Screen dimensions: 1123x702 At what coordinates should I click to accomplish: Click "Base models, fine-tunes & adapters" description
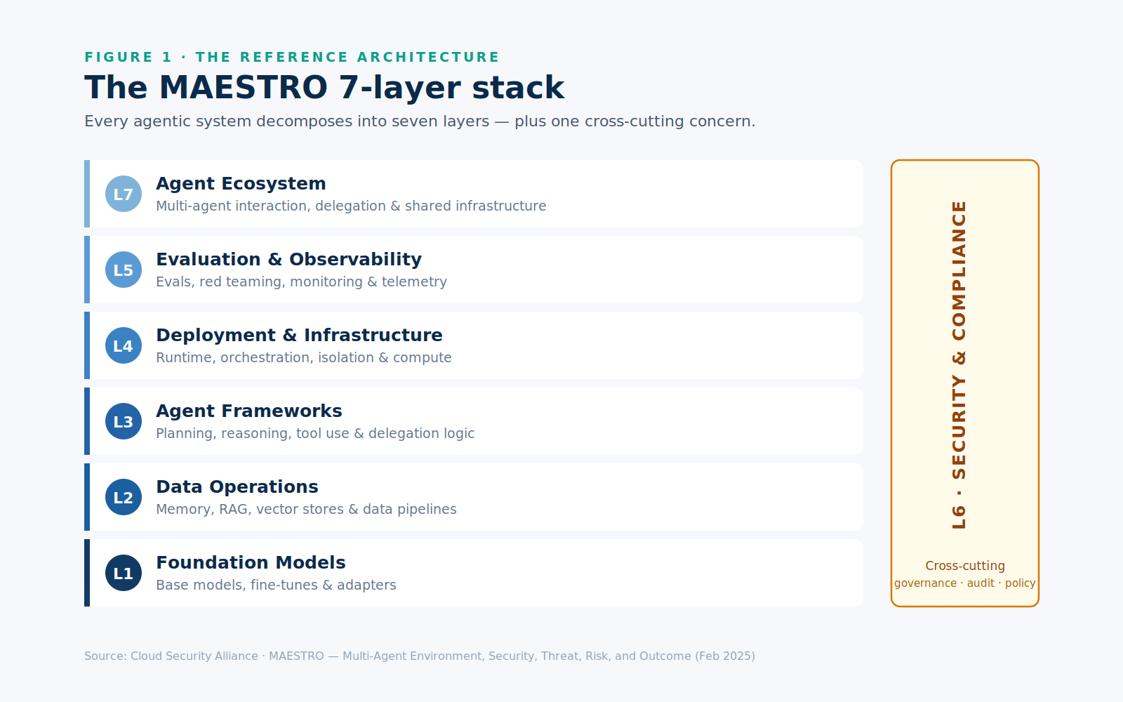click(276, 585)
